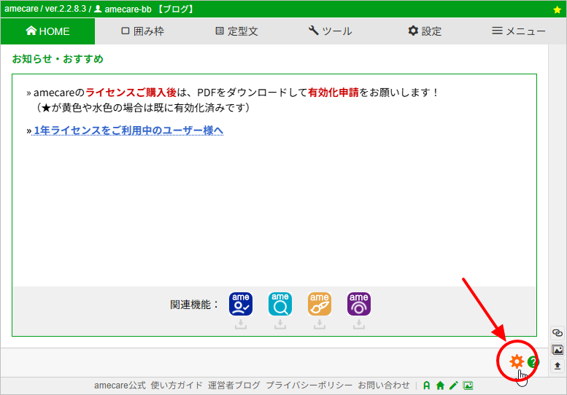The image size is (567, 395).
Task: Click download arrow below purple ame icon
Action: [x=359, y=325]
